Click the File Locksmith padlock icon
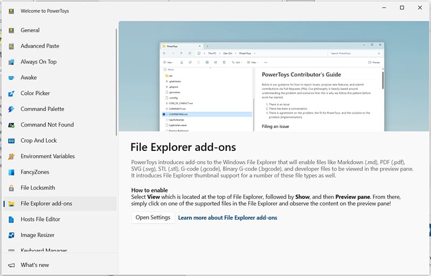The width and height of the screenshot is (431, 276). click(11, 188)
